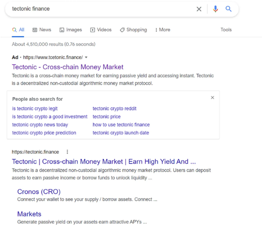Image resolution: width=262 pixels, height=227 pixels.
Task: Start voice search with the microphone icon
Action: 215,9
